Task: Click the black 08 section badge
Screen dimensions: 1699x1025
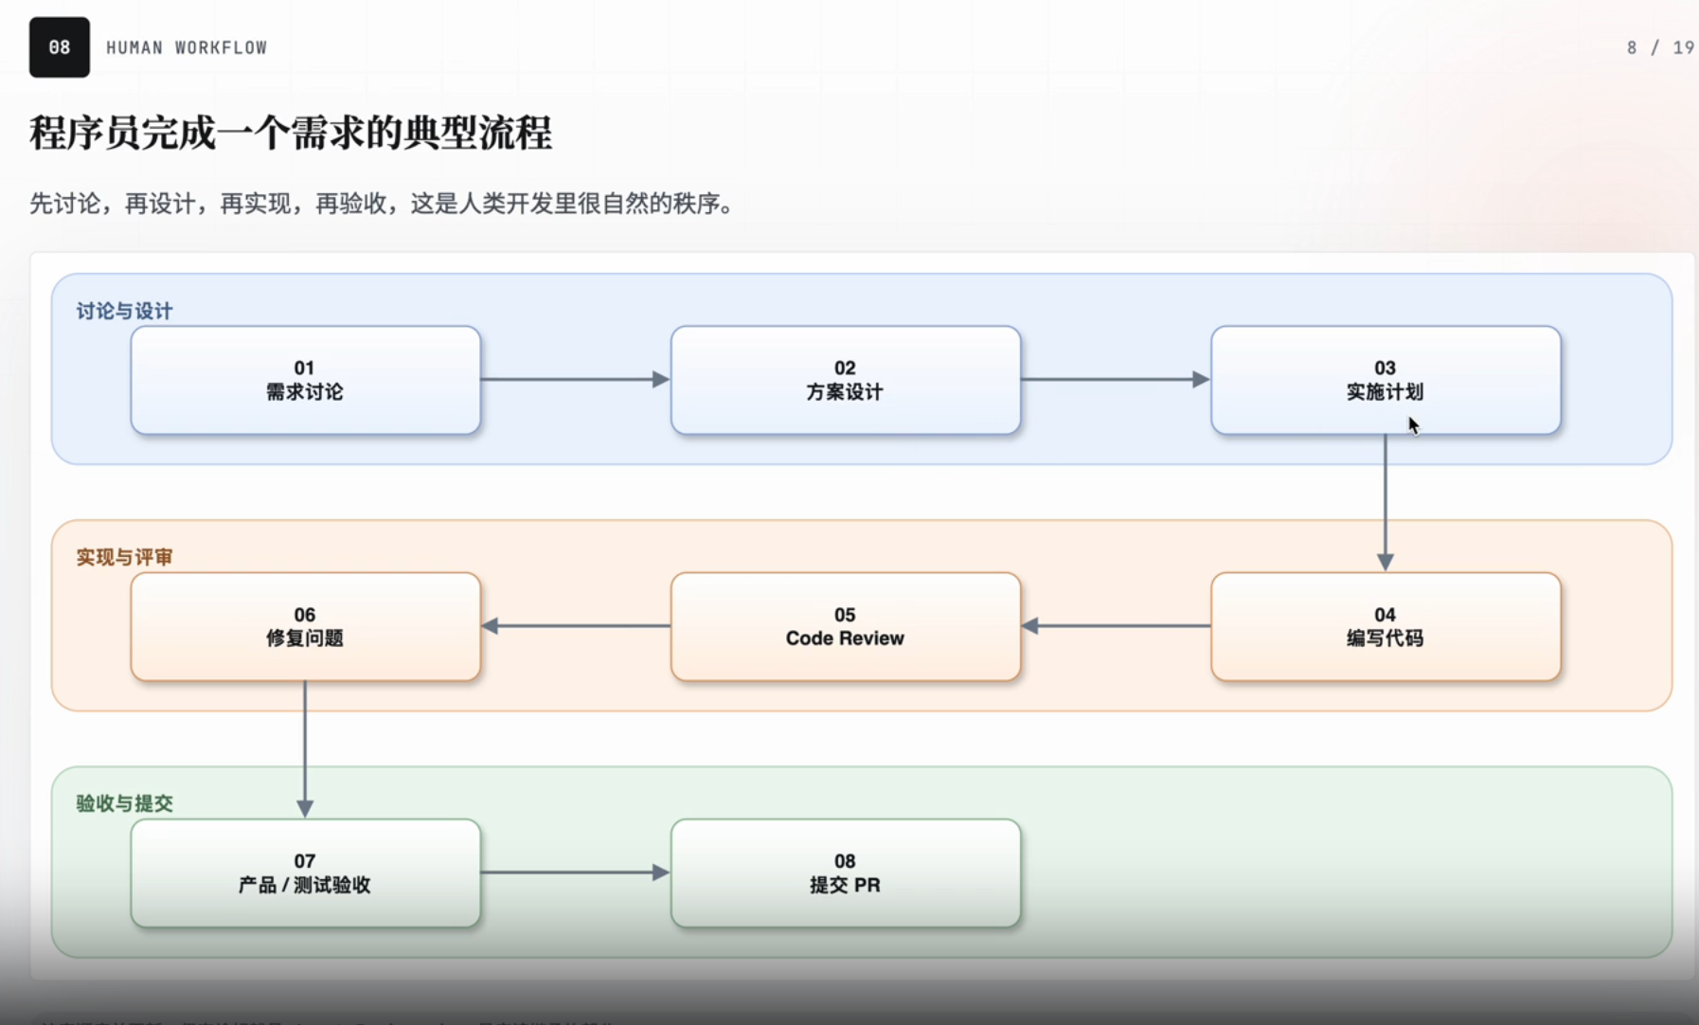Action: tap(60, 47)
